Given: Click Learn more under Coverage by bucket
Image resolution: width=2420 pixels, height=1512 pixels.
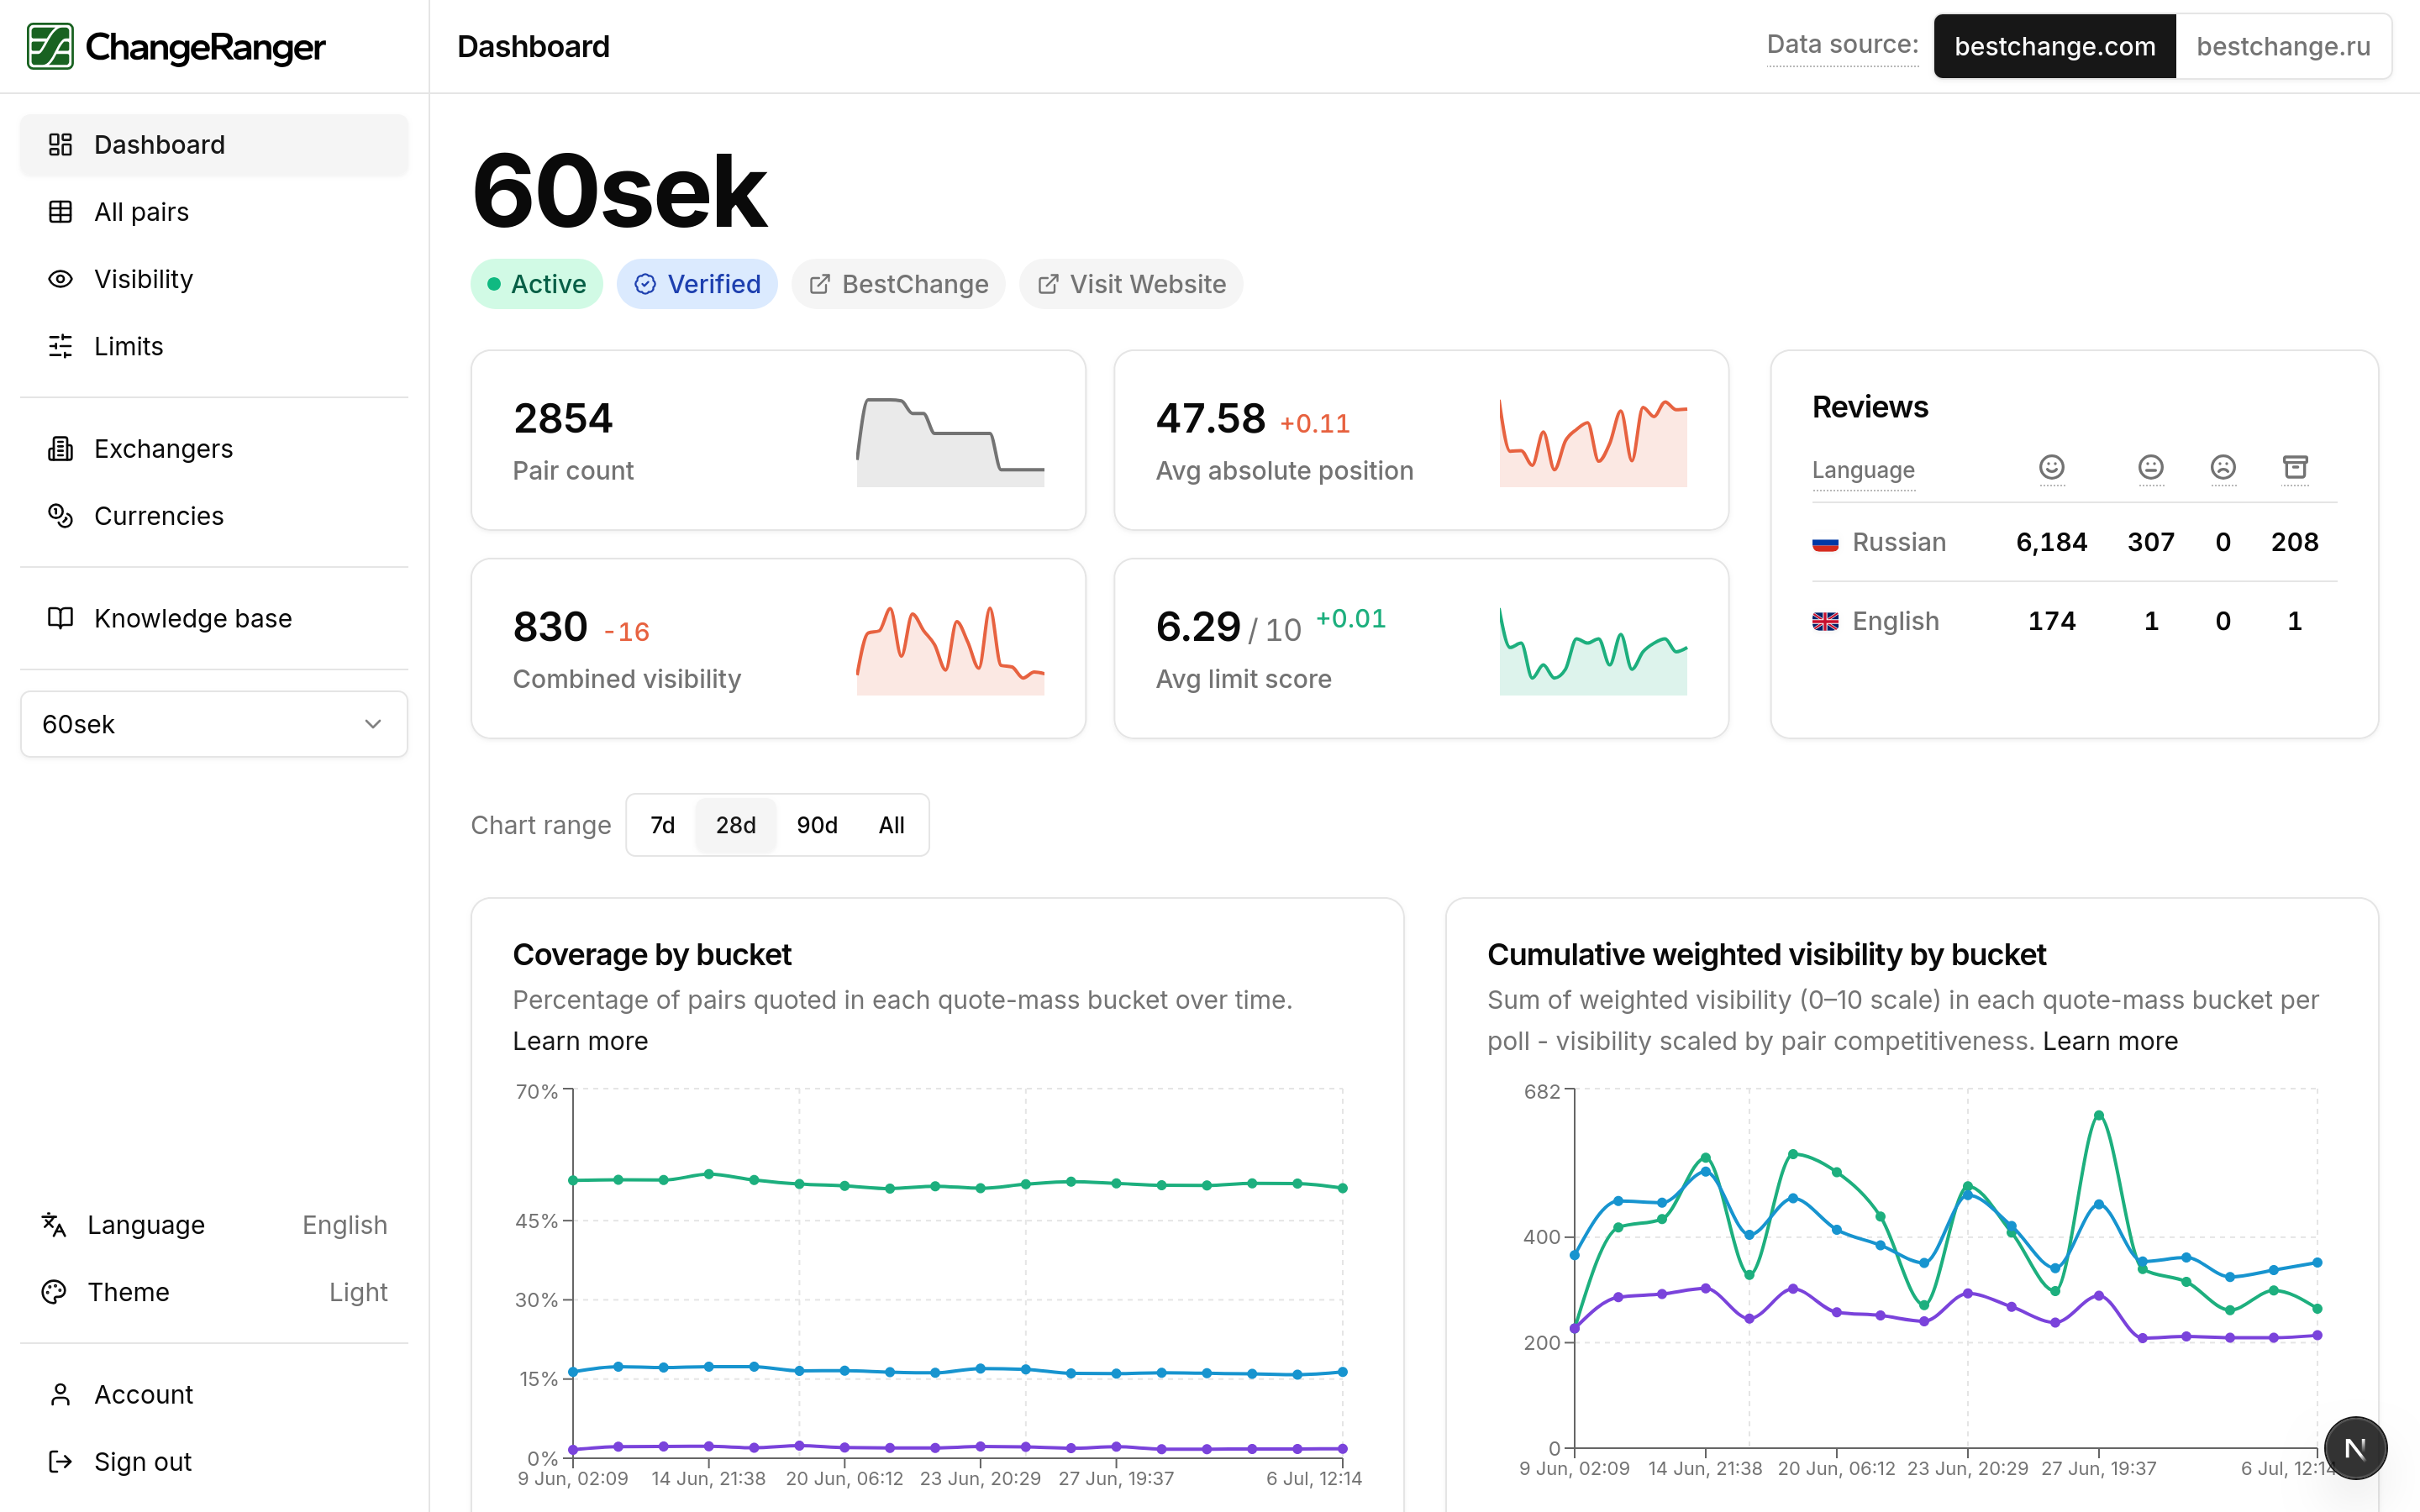Looking at the screenshot, I should pyautogui.click(x=580, y=1041).
